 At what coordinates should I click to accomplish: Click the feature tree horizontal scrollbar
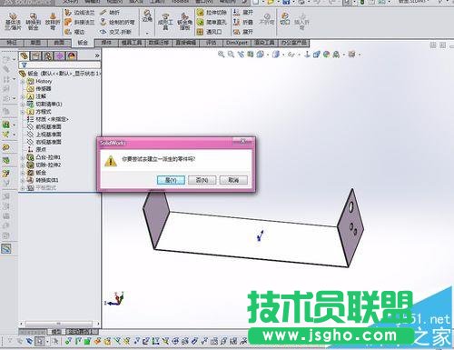(x=59, y=324)
